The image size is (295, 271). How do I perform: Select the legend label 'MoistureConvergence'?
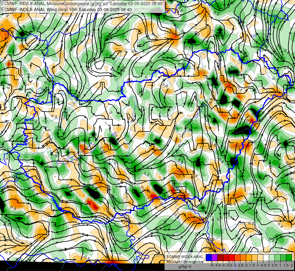pyautogui.click(x=185, y=262)
